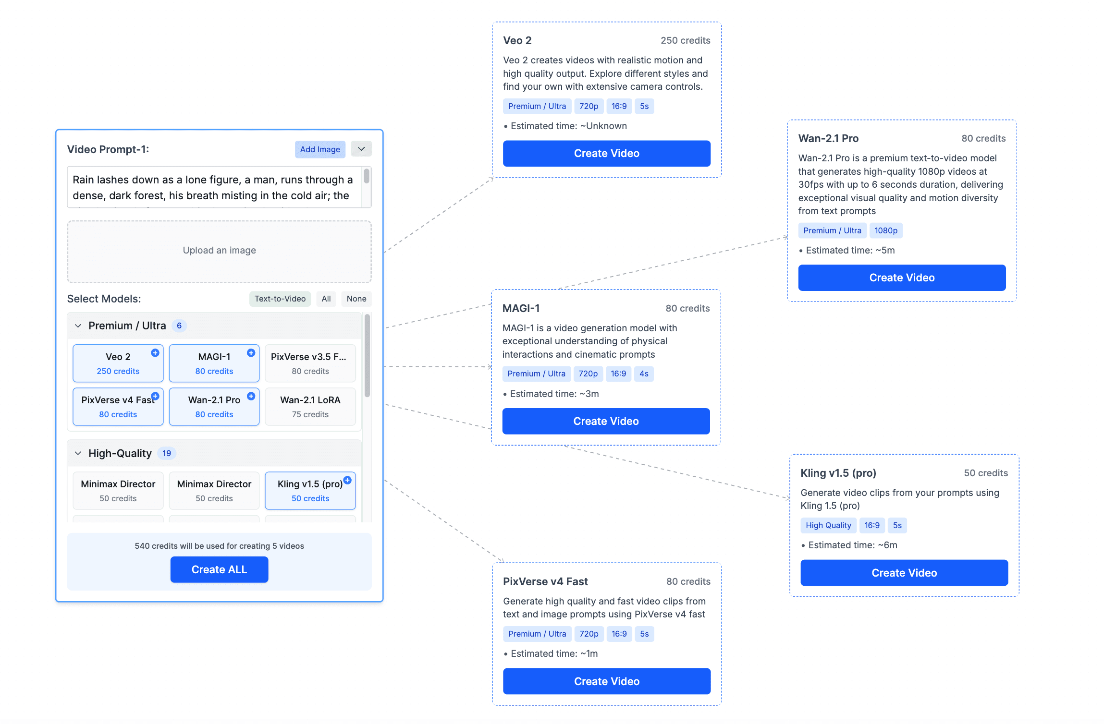Create Video with PixVerse v4 Fast
This screenshot has height=724, width=1104.
pos(607,681)
